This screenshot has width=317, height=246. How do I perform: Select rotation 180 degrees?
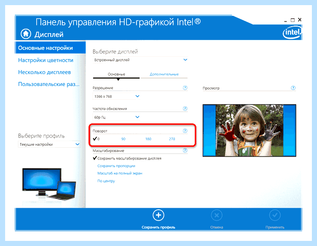coord(148,139)
